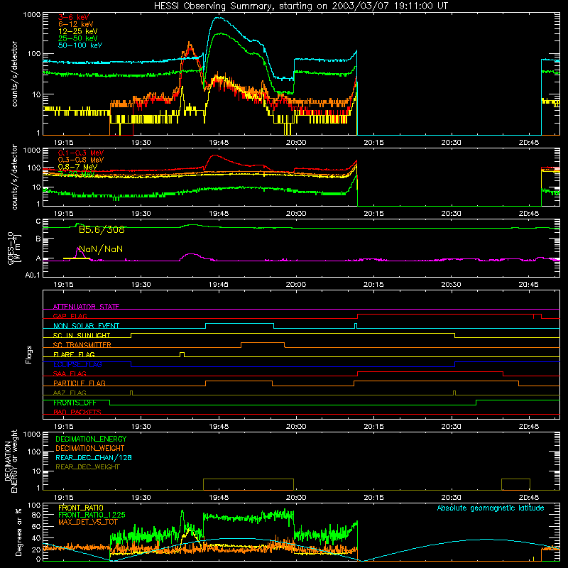Click the 25-50 keV legend entry
The width and height of the screenshot is (568, 568).
[x=77, y=38]
